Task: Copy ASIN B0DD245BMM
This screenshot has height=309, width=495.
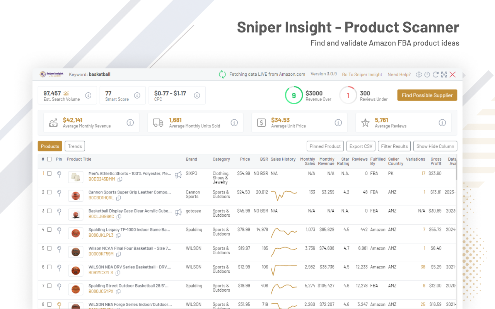Action: 120,180
